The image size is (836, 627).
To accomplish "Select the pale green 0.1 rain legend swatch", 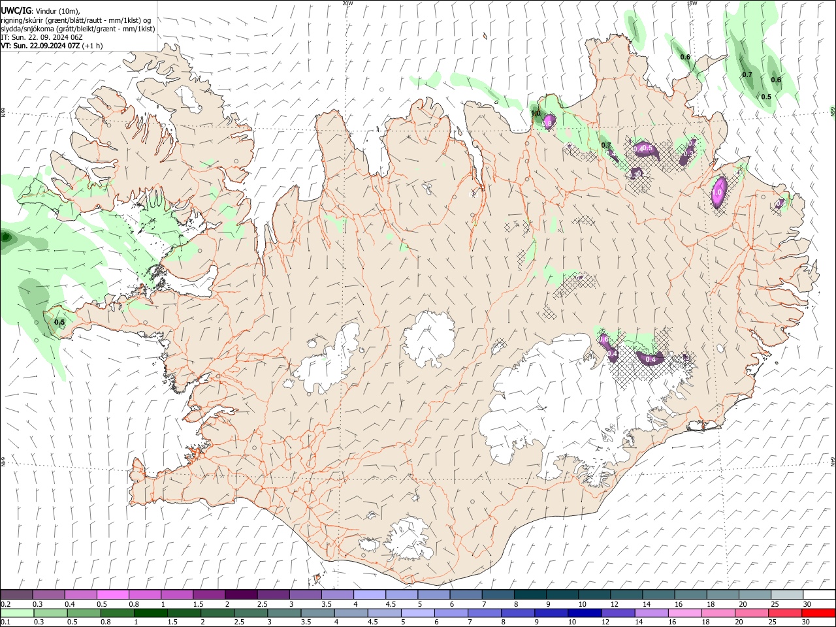I will (x=17, y=613).
